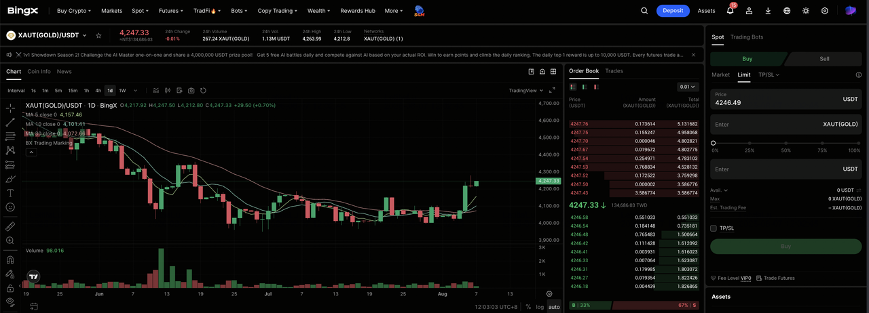This screenshot has height=313, width=869.
Task: Open the Trading Bots tab
Action: click(x=747, y=37)
